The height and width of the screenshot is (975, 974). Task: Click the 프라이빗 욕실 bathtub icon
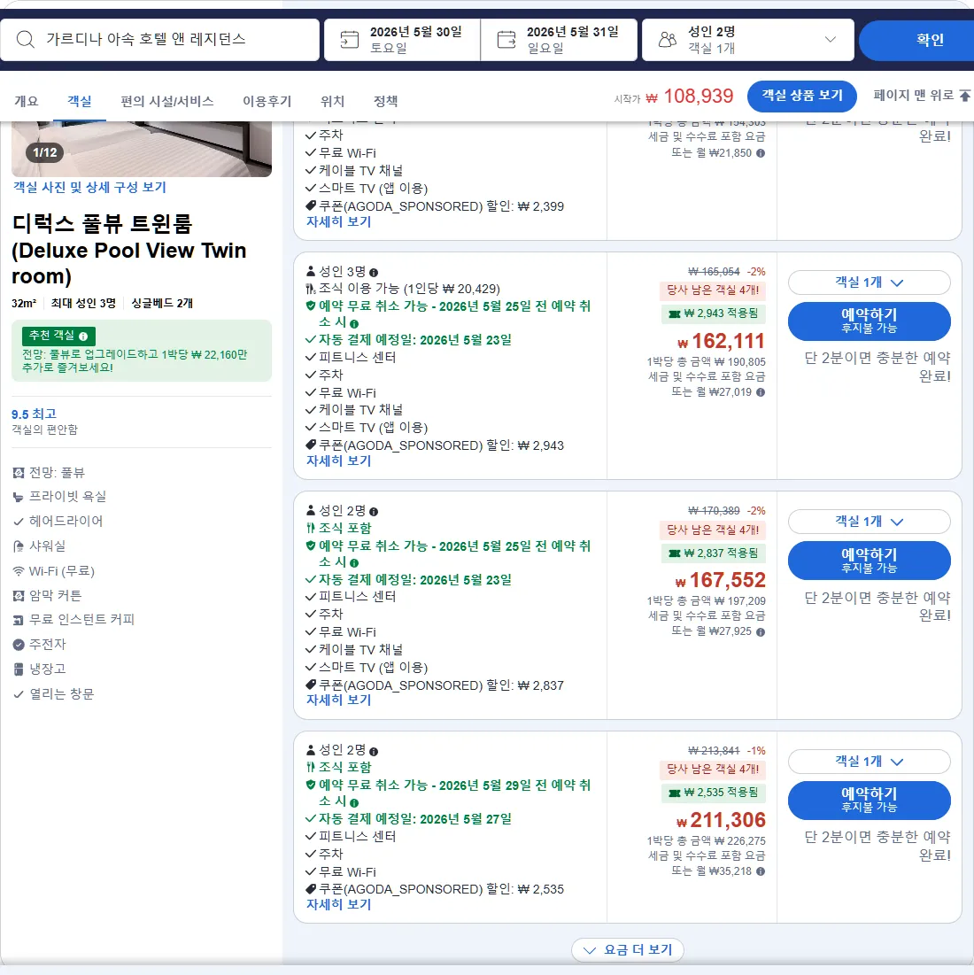pos(19,497)
